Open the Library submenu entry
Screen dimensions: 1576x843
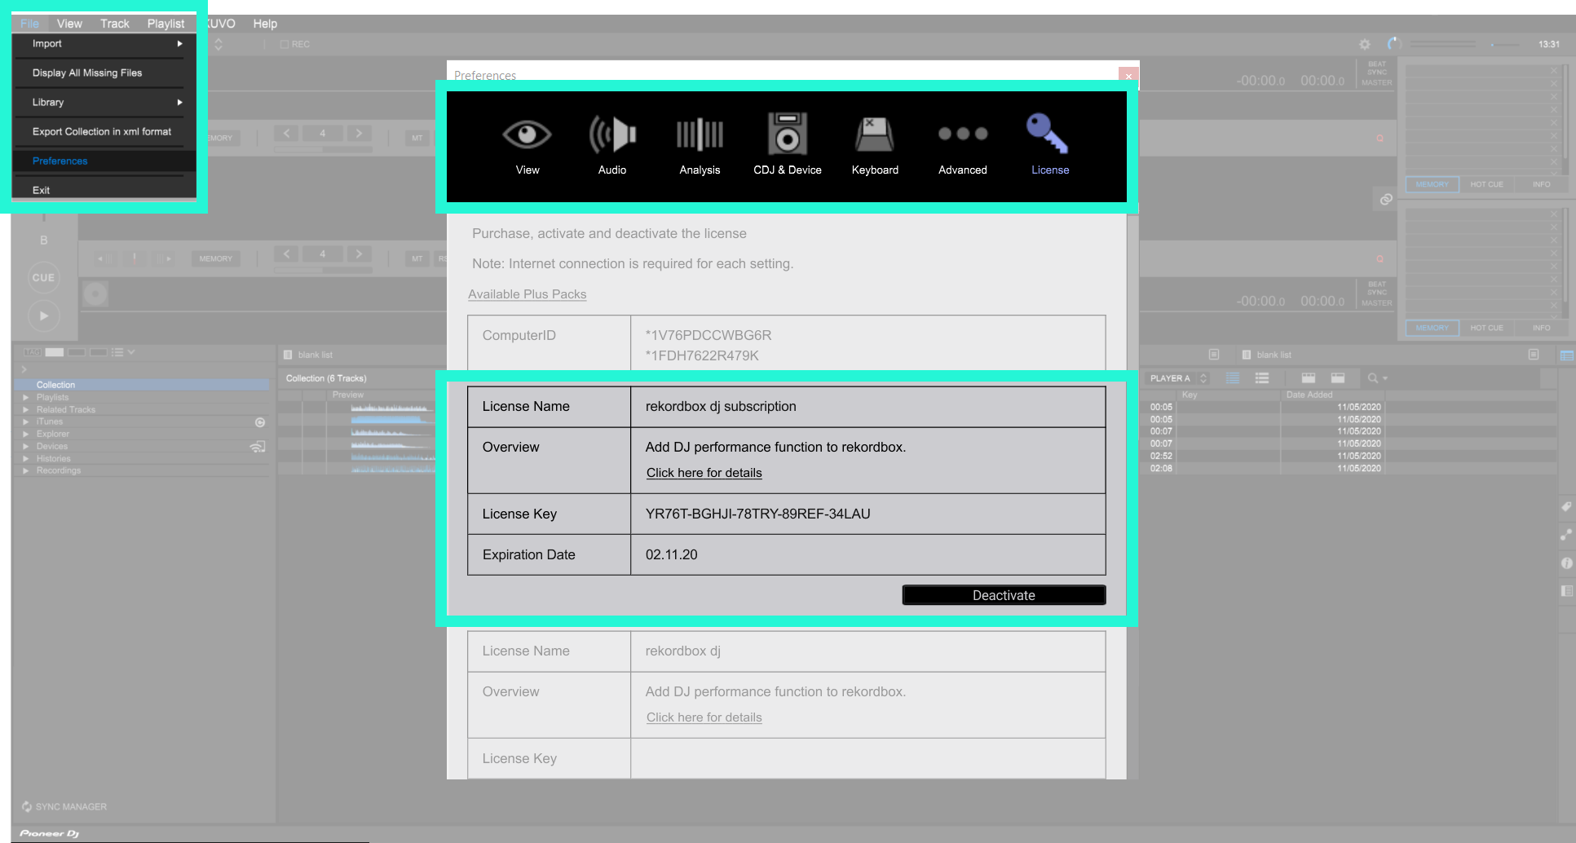coord(104,102)
